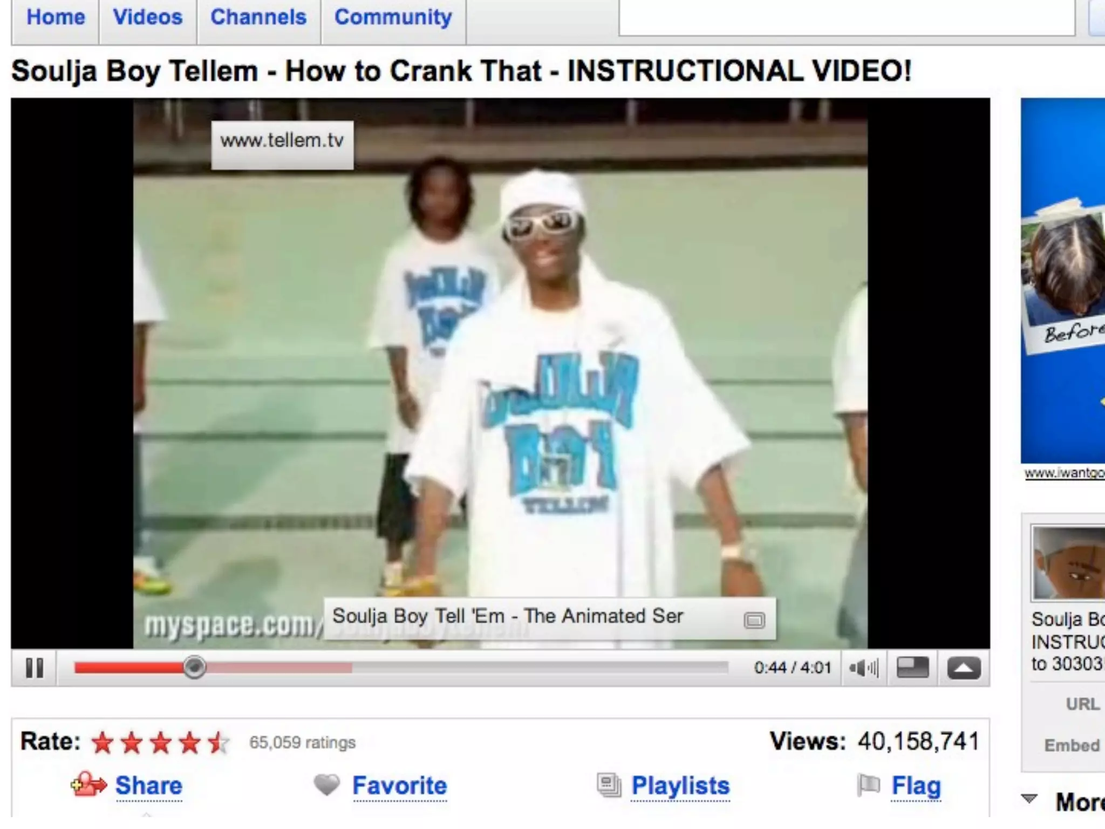Expand the More disclosure triangle

[1029, 798]
